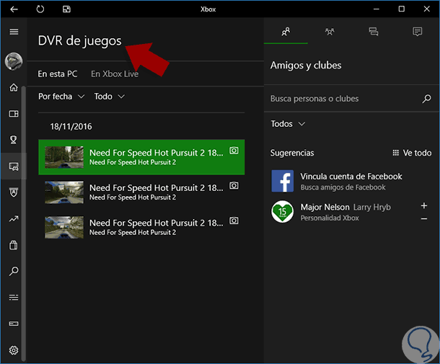Select the En esta PC tab
Viewport: 440px width, 364px height.
58,74
